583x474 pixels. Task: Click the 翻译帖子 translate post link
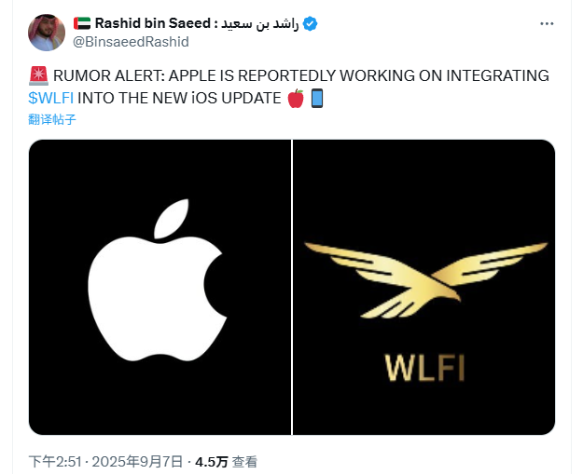pyautogui.click(x=52, y=119)
